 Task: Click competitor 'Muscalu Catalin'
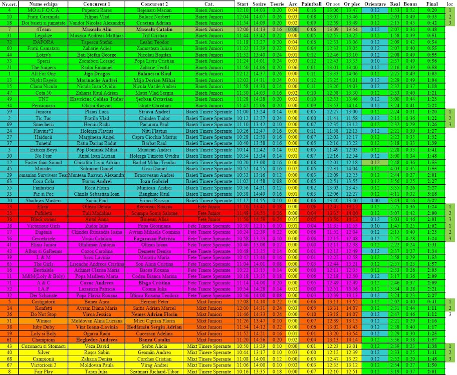click(154, 30)
